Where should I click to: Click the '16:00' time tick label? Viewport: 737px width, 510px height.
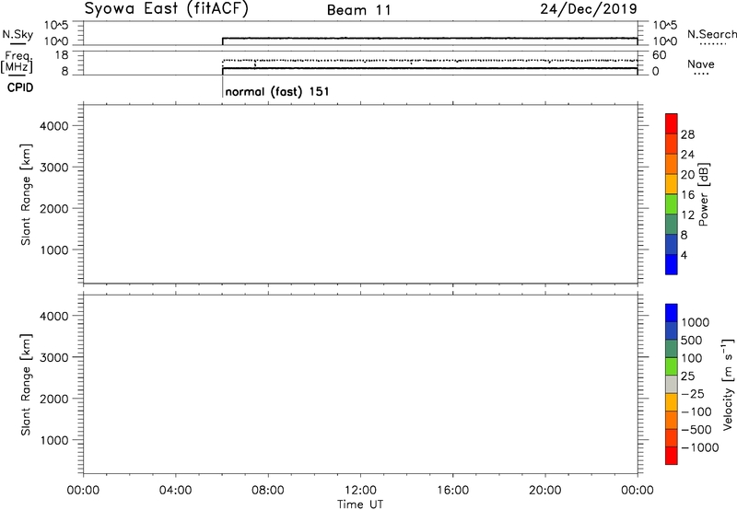click(x=452, y=491)
